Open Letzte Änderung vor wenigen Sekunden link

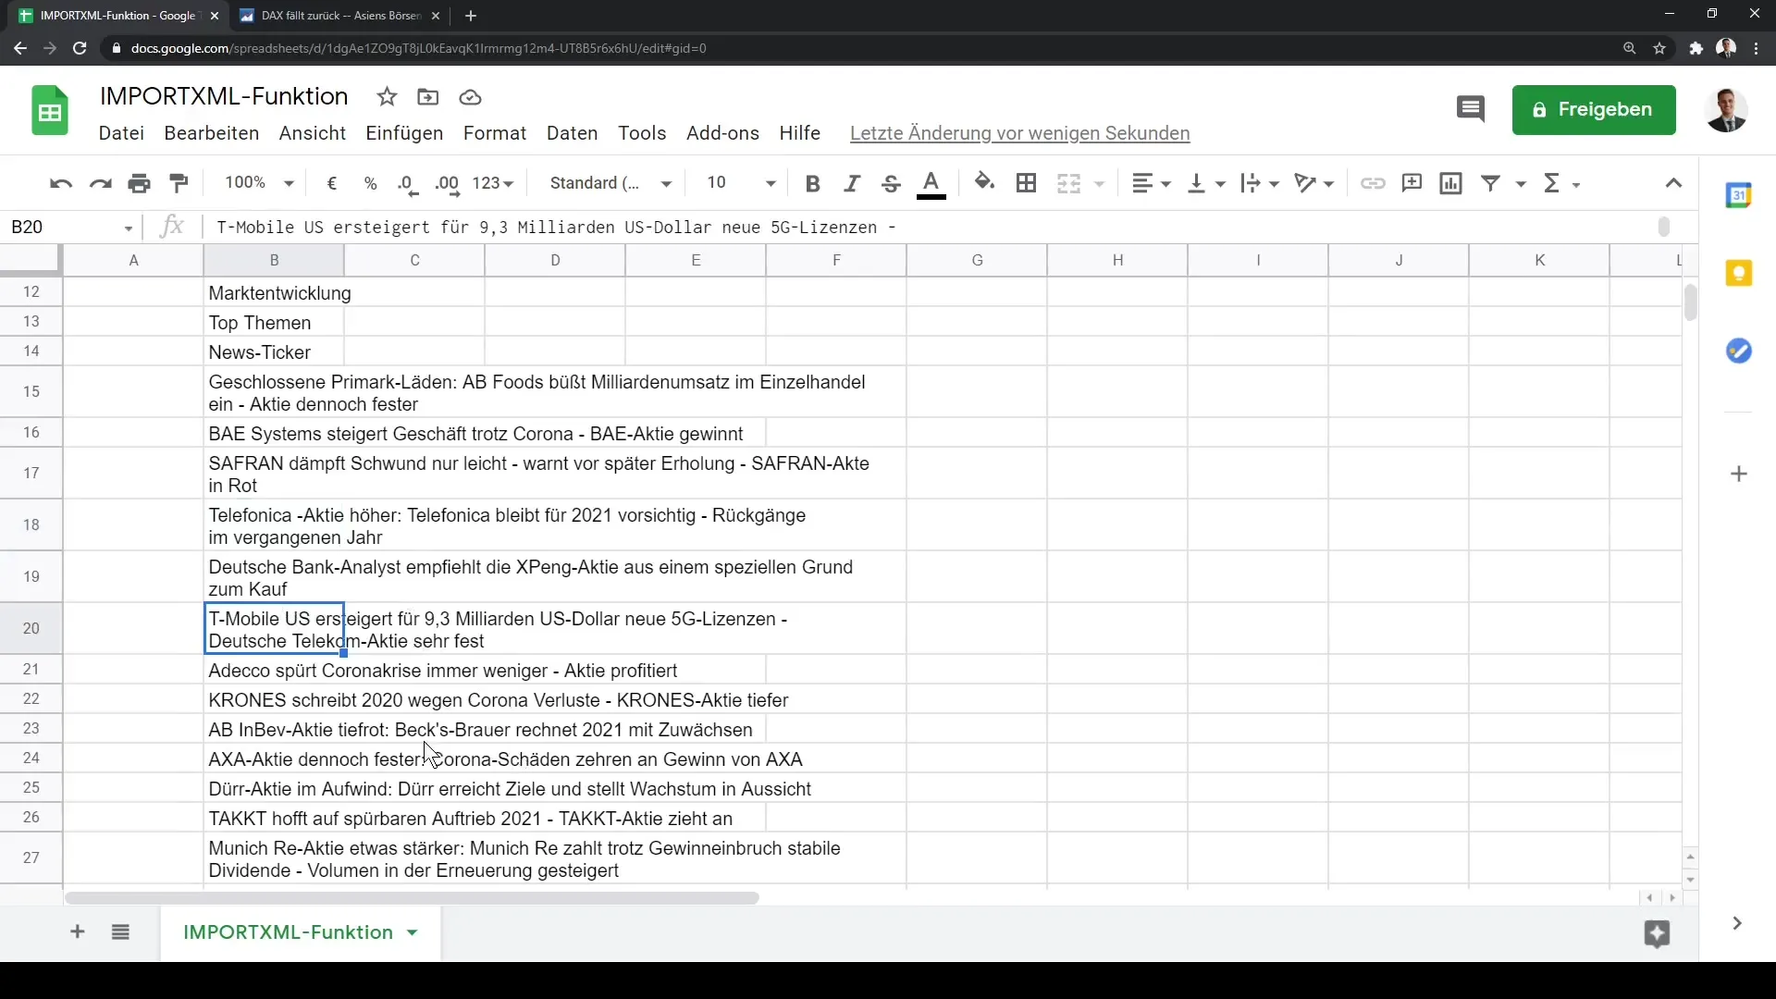1019,133
